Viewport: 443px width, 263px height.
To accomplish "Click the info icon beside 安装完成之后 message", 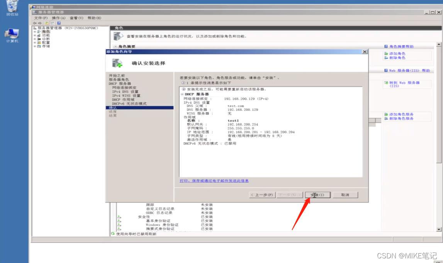I will (x=183, y=89).
